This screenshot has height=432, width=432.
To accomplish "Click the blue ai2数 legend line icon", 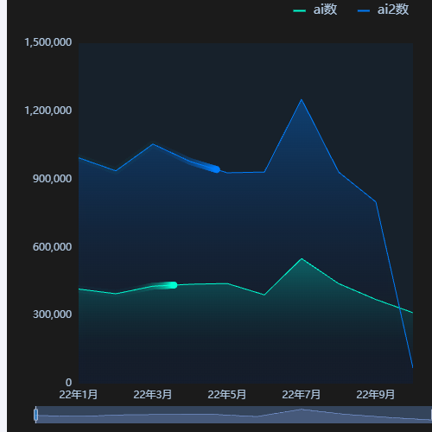I will 364,11.
